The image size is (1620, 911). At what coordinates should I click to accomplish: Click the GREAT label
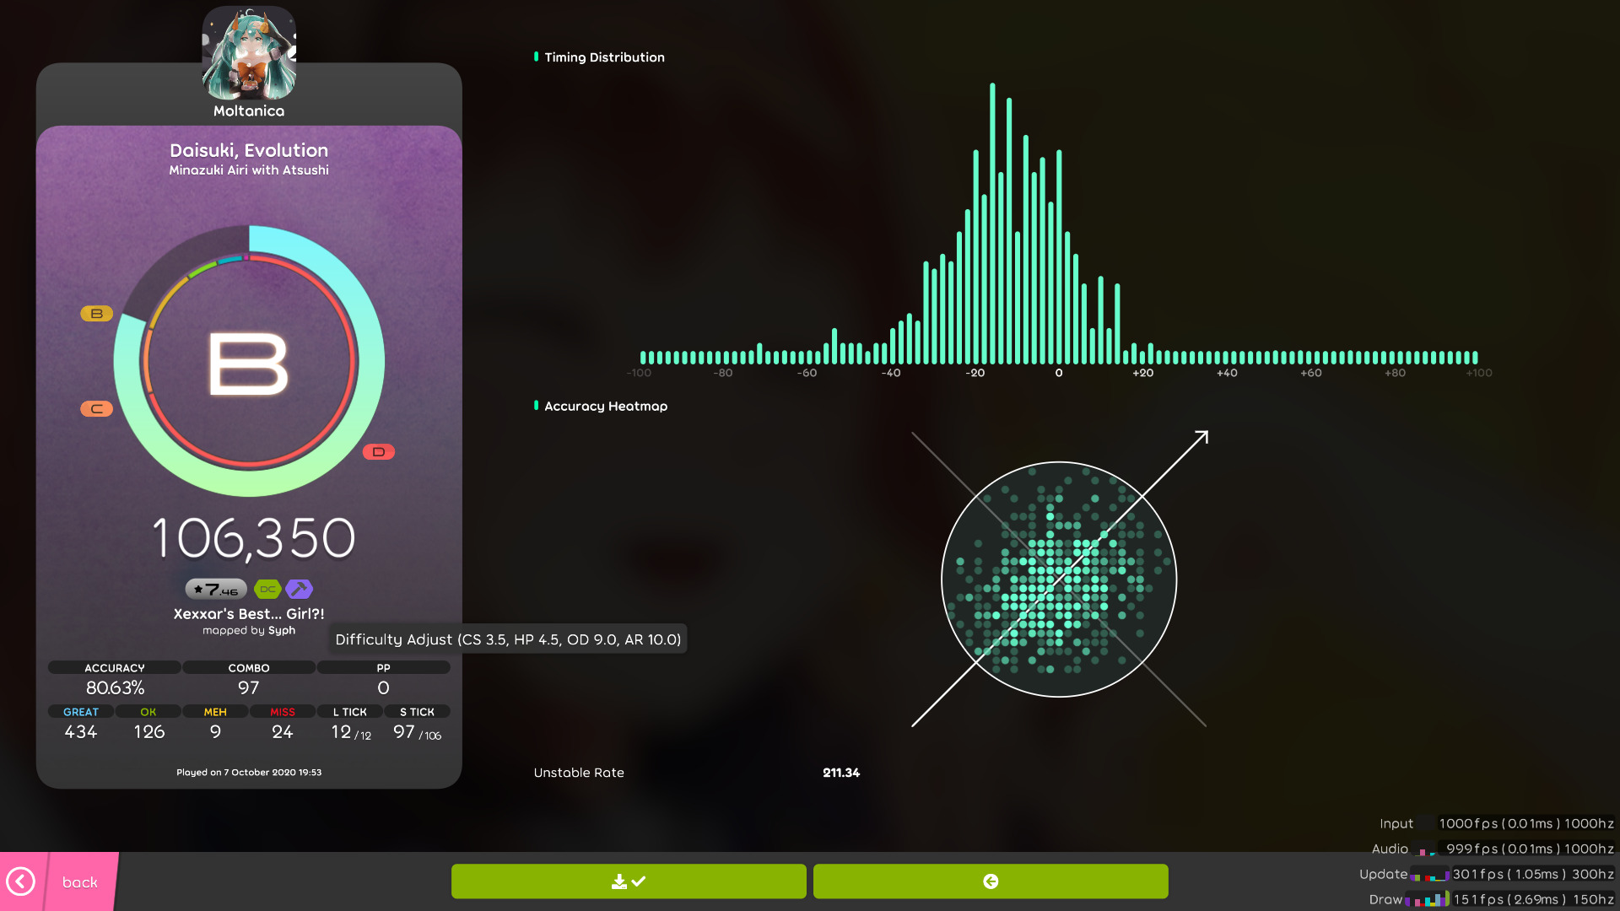point(81,712)
